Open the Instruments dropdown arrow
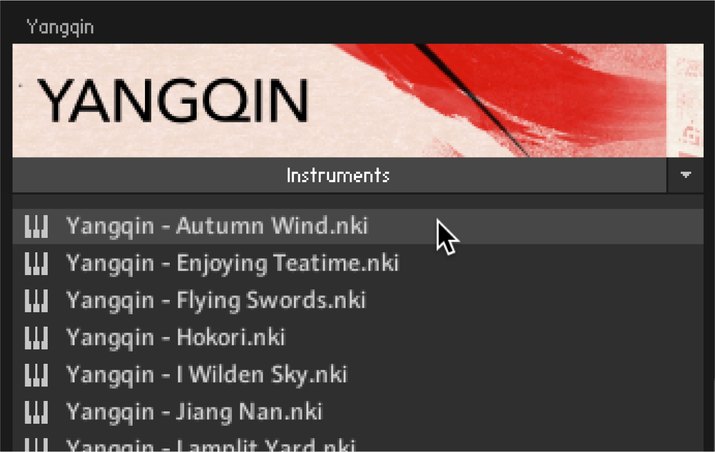This screenshot has height=452, width=715. (x=685, y=175)
